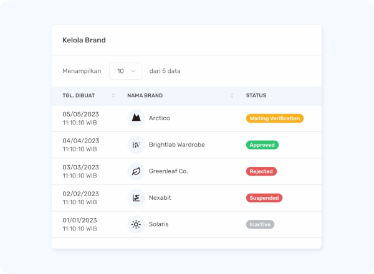Click the Nama Brand column header
The width and height of the screenshot is (374, 274).
(145, 95)
